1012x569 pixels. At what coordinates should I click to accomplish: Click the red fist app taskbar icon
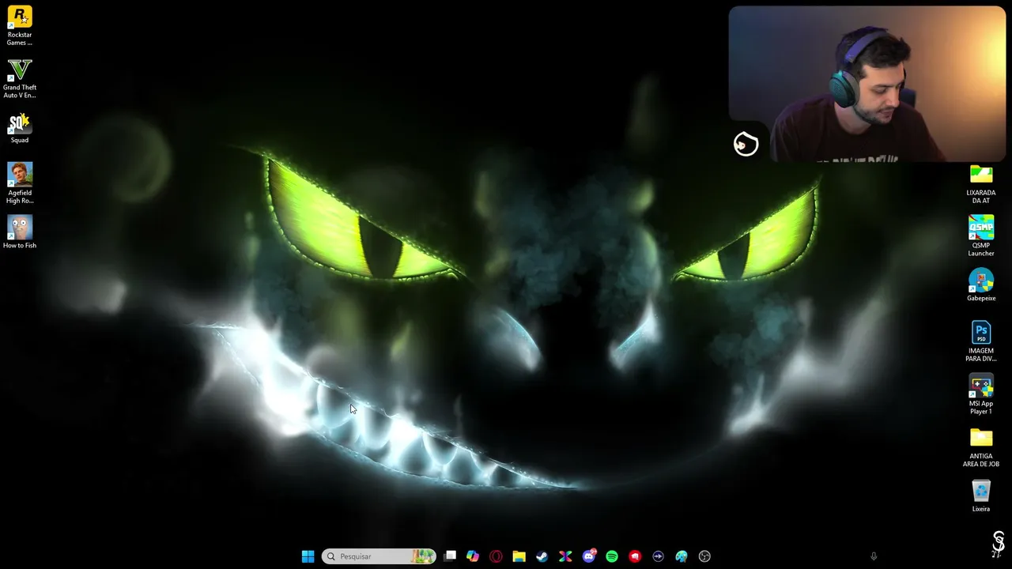(x=635, y=556)
